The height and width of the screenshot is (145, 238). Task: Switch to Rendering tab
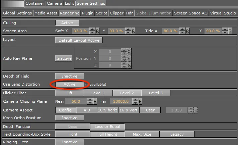point(70,13)
